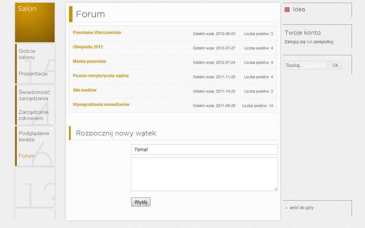The image size is (365, 228).
Task: Click the Szukaj search box
Action: [306, 65]
